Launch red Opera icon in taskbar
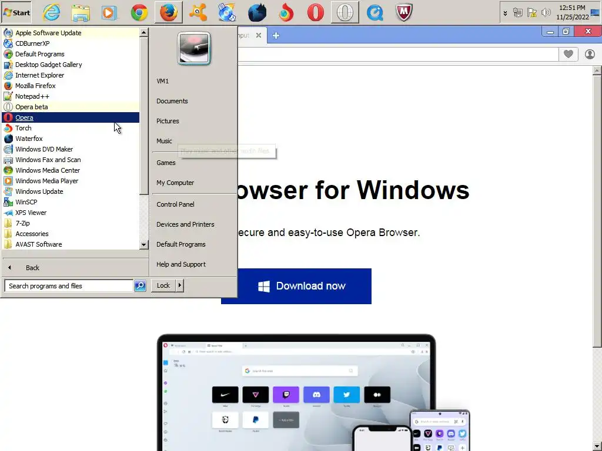The height and width of the screenshot is (451, 602). (315, 12)
